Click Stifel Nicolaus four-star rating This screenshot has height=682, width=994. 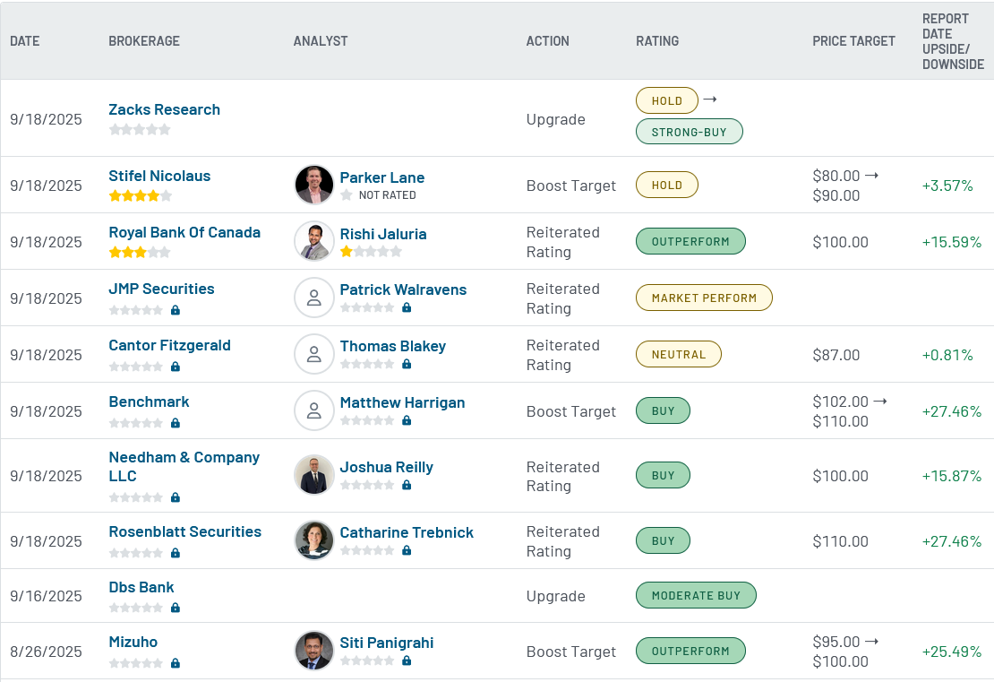tap(140, 196)
